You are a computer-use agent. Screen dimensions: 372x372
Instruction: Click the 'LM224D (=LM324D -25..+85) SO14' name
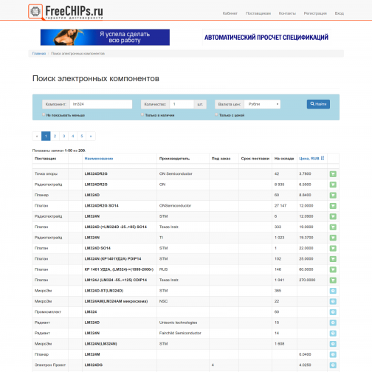116,227
